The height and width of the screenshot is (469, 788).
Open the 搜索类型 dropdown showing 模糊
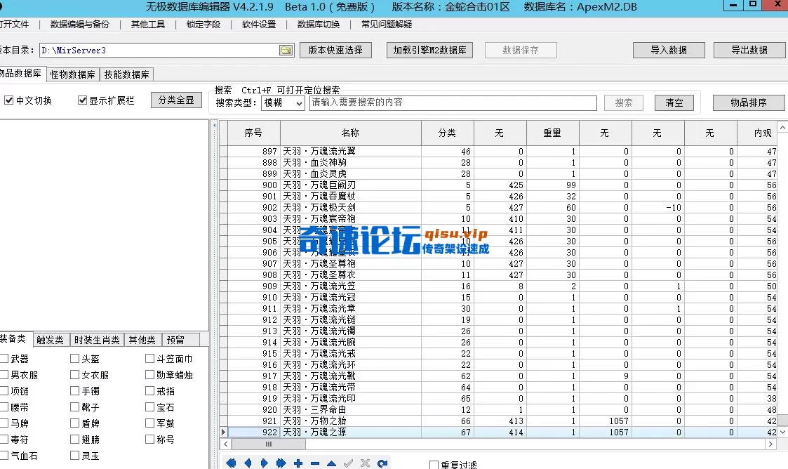pos(283,103)
